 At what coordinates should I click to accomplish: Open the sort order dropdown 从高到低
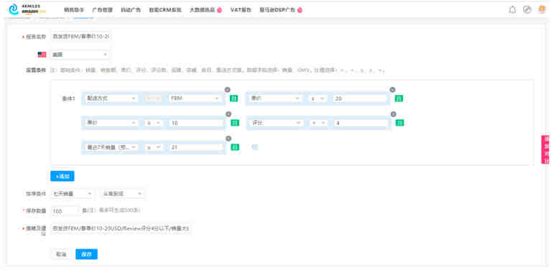click(122, 194)
